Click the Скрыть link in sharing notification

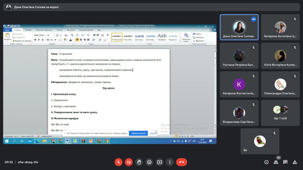[x=152, y=133]
